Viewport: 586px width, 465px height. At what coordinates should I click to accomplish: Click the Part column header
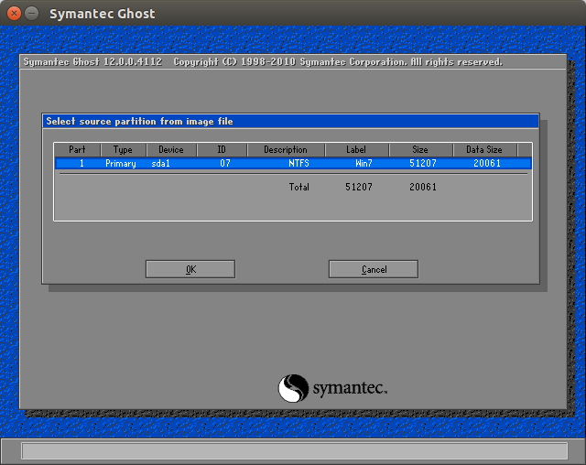point(77,150)
